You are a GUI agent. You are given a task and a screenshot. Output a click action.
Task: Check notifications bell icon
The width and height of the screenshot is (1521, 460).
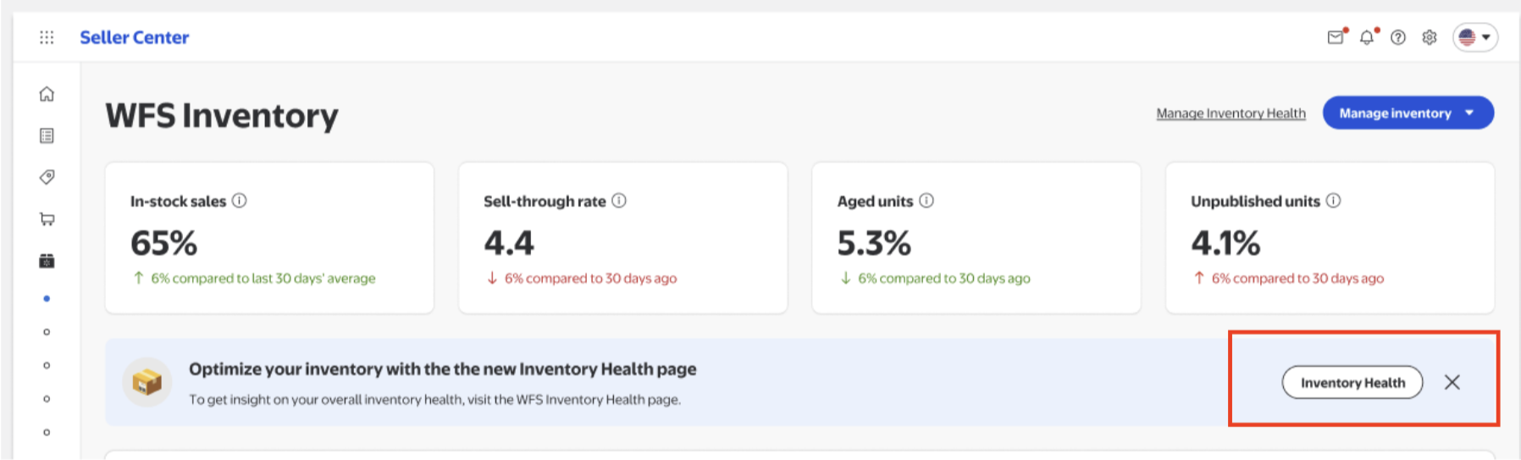[x=1367, y=37]
